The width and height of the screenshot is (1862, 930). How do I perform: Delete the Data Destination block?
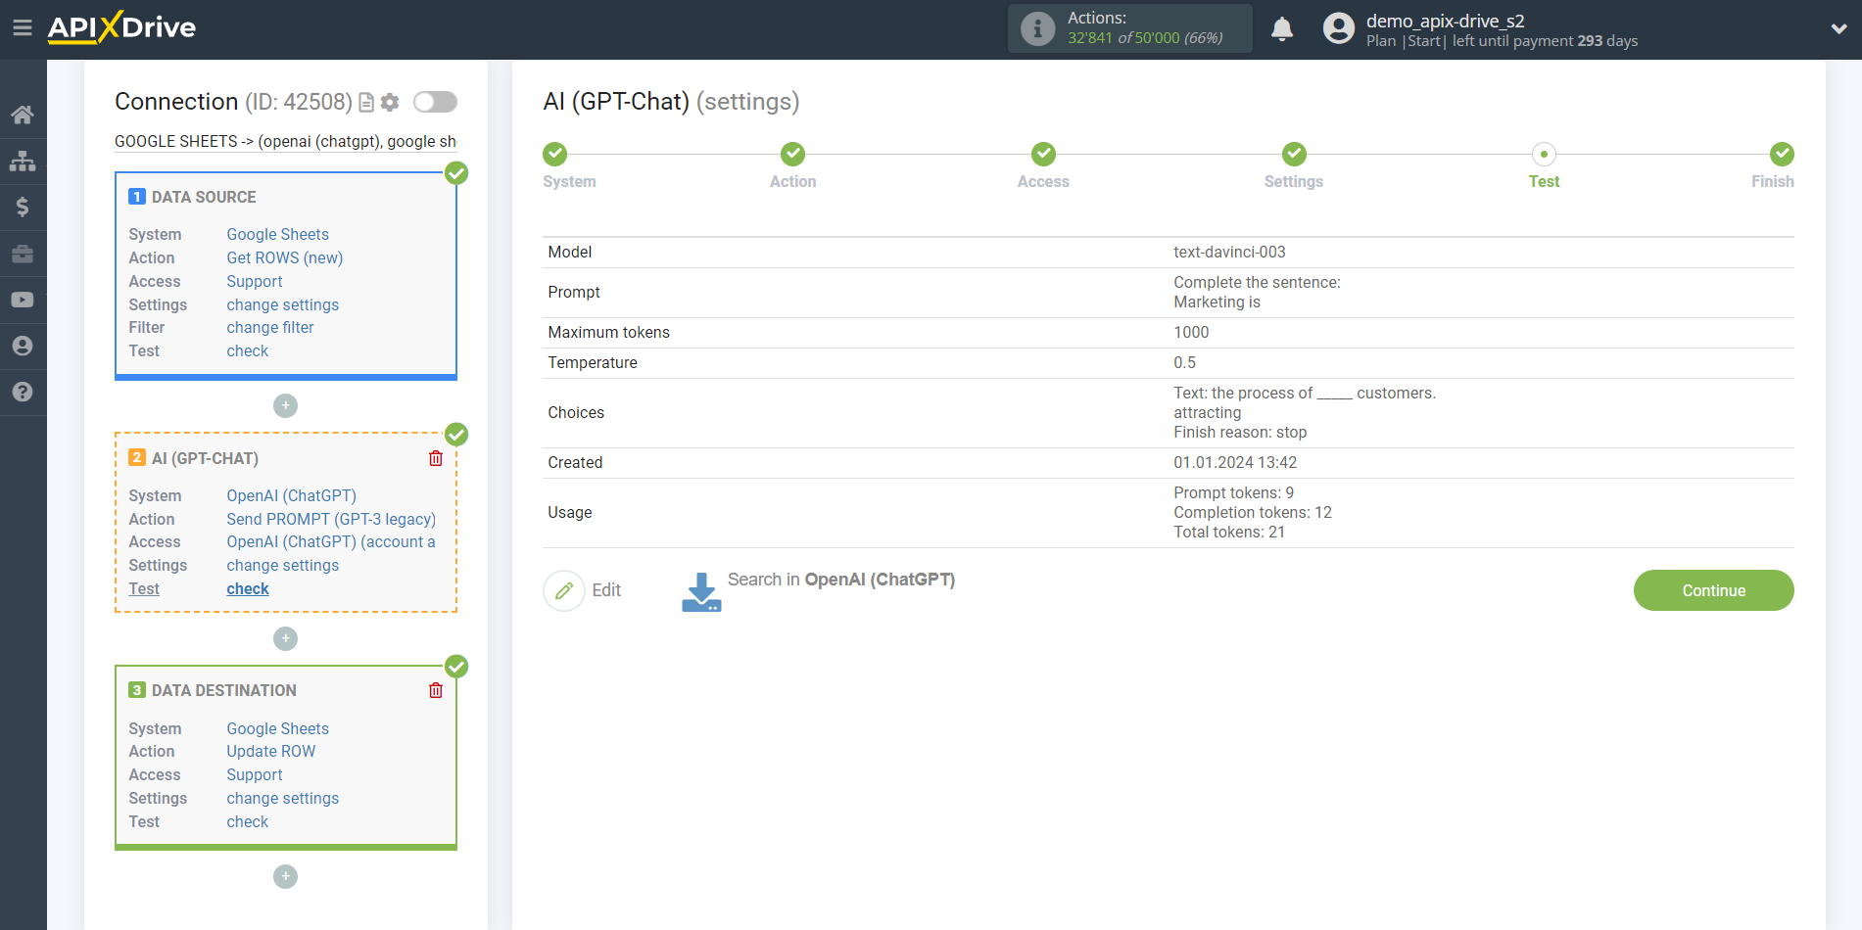pos(436,690)
